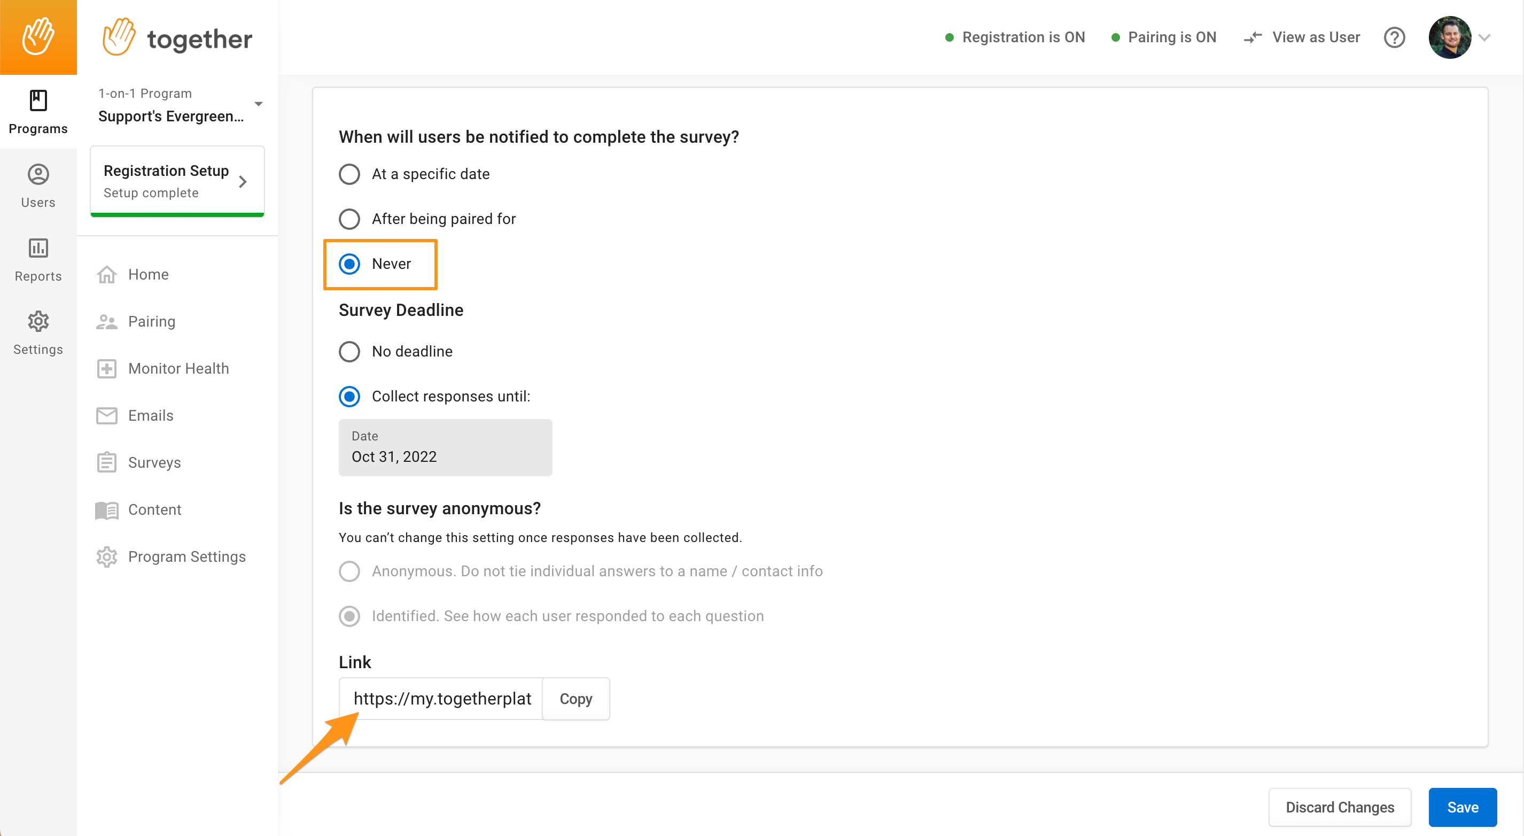
Task: Click the orange hand logo tile
Action: point(38,37)
